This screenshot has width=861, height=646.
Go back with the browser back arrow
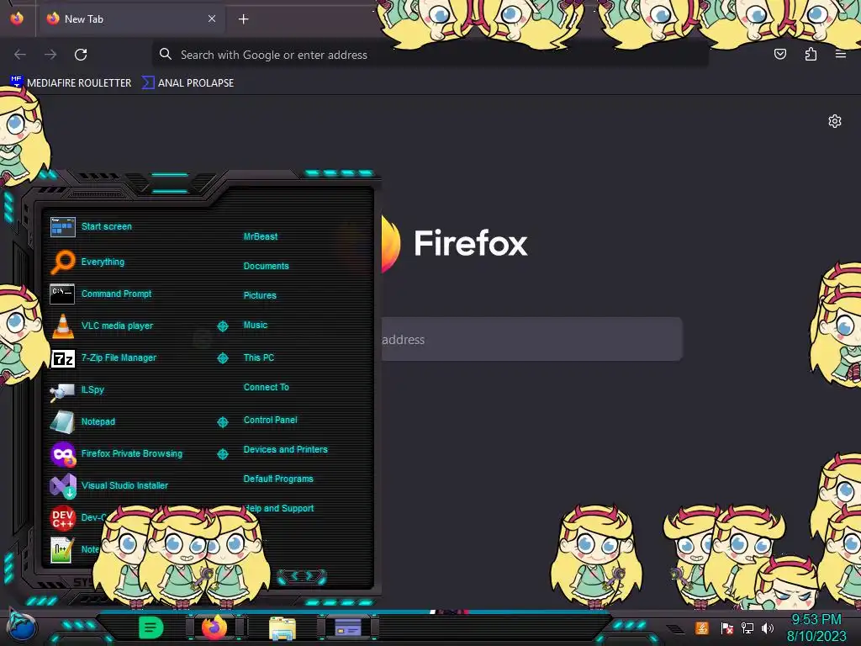20,55
